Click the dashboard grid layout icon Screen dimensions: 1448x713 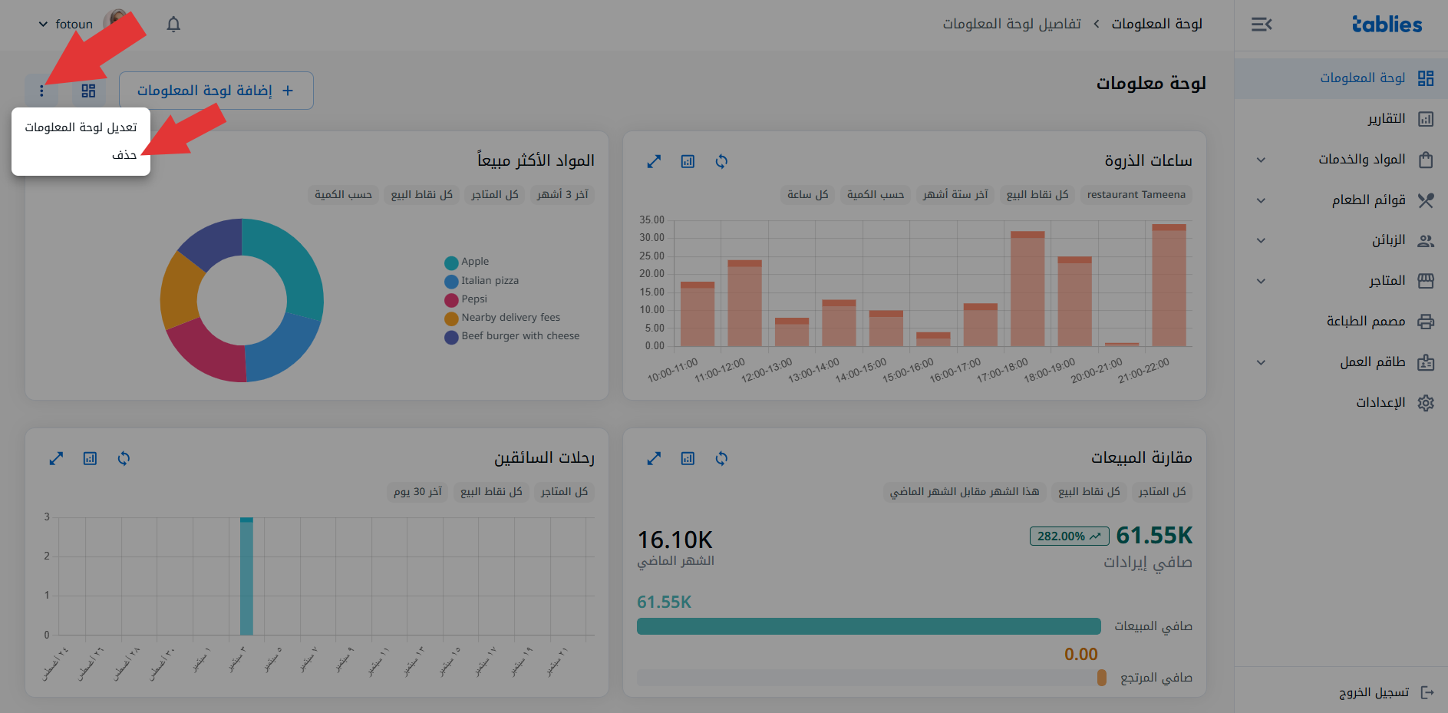pos(89,91)
